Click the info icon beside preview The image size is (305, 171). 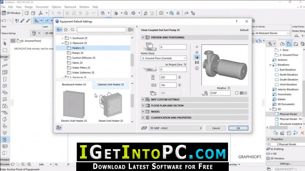click(x=197, y=68)
